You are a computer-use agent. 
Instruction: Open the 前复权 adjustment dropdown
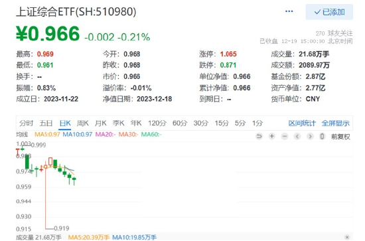pyautogui.click(x=340, y=137)
